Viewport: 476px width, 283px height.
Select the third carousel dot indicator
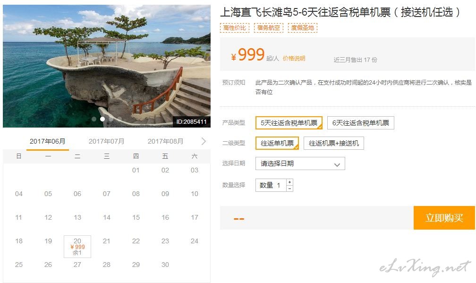[x=111, y=119]
